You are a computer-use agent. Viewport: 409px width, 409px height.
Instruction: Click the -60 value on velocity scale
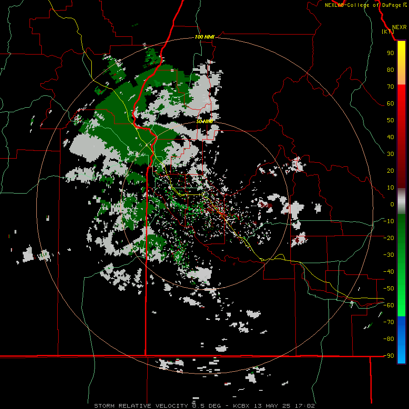389,305
